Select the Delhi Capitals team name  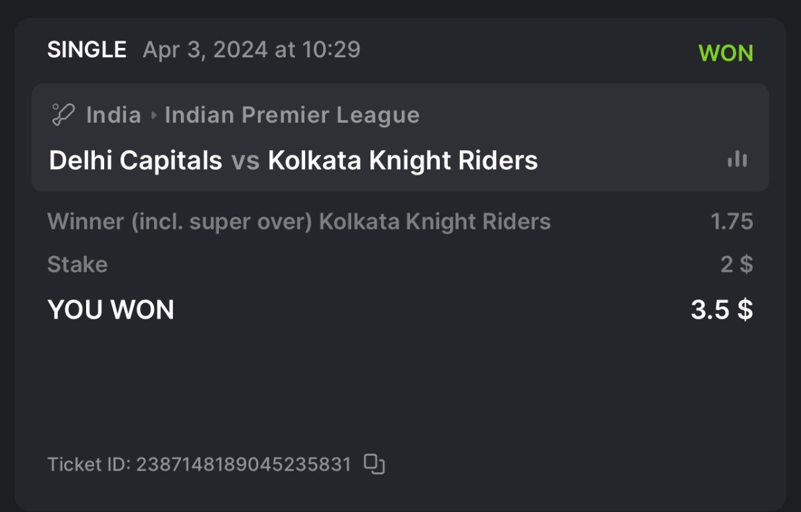coord(136,161)
